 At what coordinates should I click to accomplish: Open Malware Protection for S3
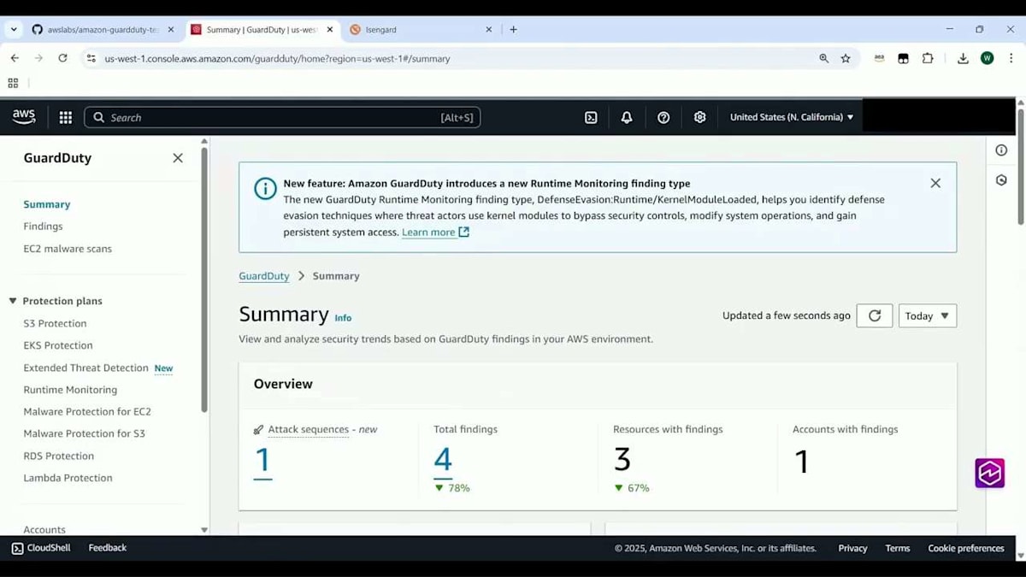pyautogui.click(x=84, y=433)
